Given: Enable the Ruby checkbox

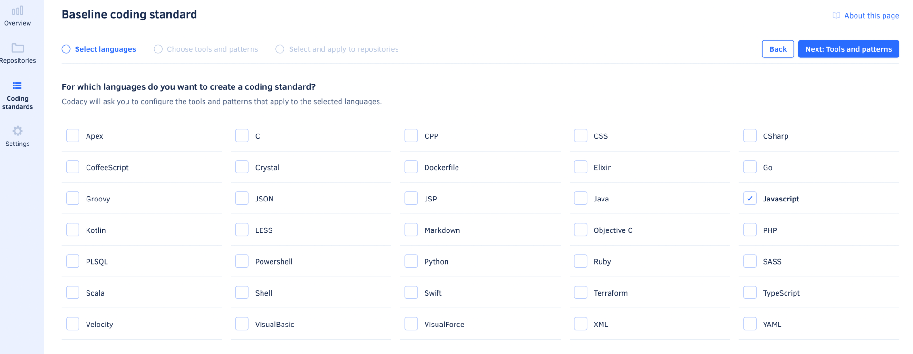Looking at the screenshot, I should pyautogui.click(x=581, y=261).
